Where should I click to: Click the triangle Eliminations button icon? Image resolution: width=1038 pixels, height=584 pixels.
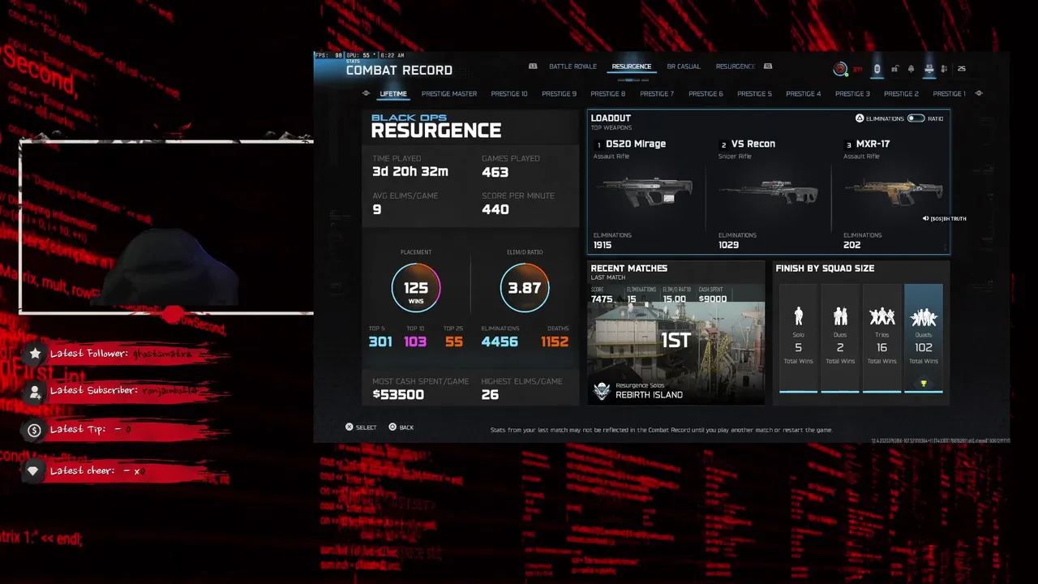pos(860,118)
